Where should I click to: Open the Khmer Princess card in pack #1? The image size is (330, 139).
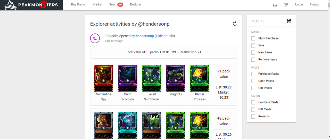coord(200,78)
